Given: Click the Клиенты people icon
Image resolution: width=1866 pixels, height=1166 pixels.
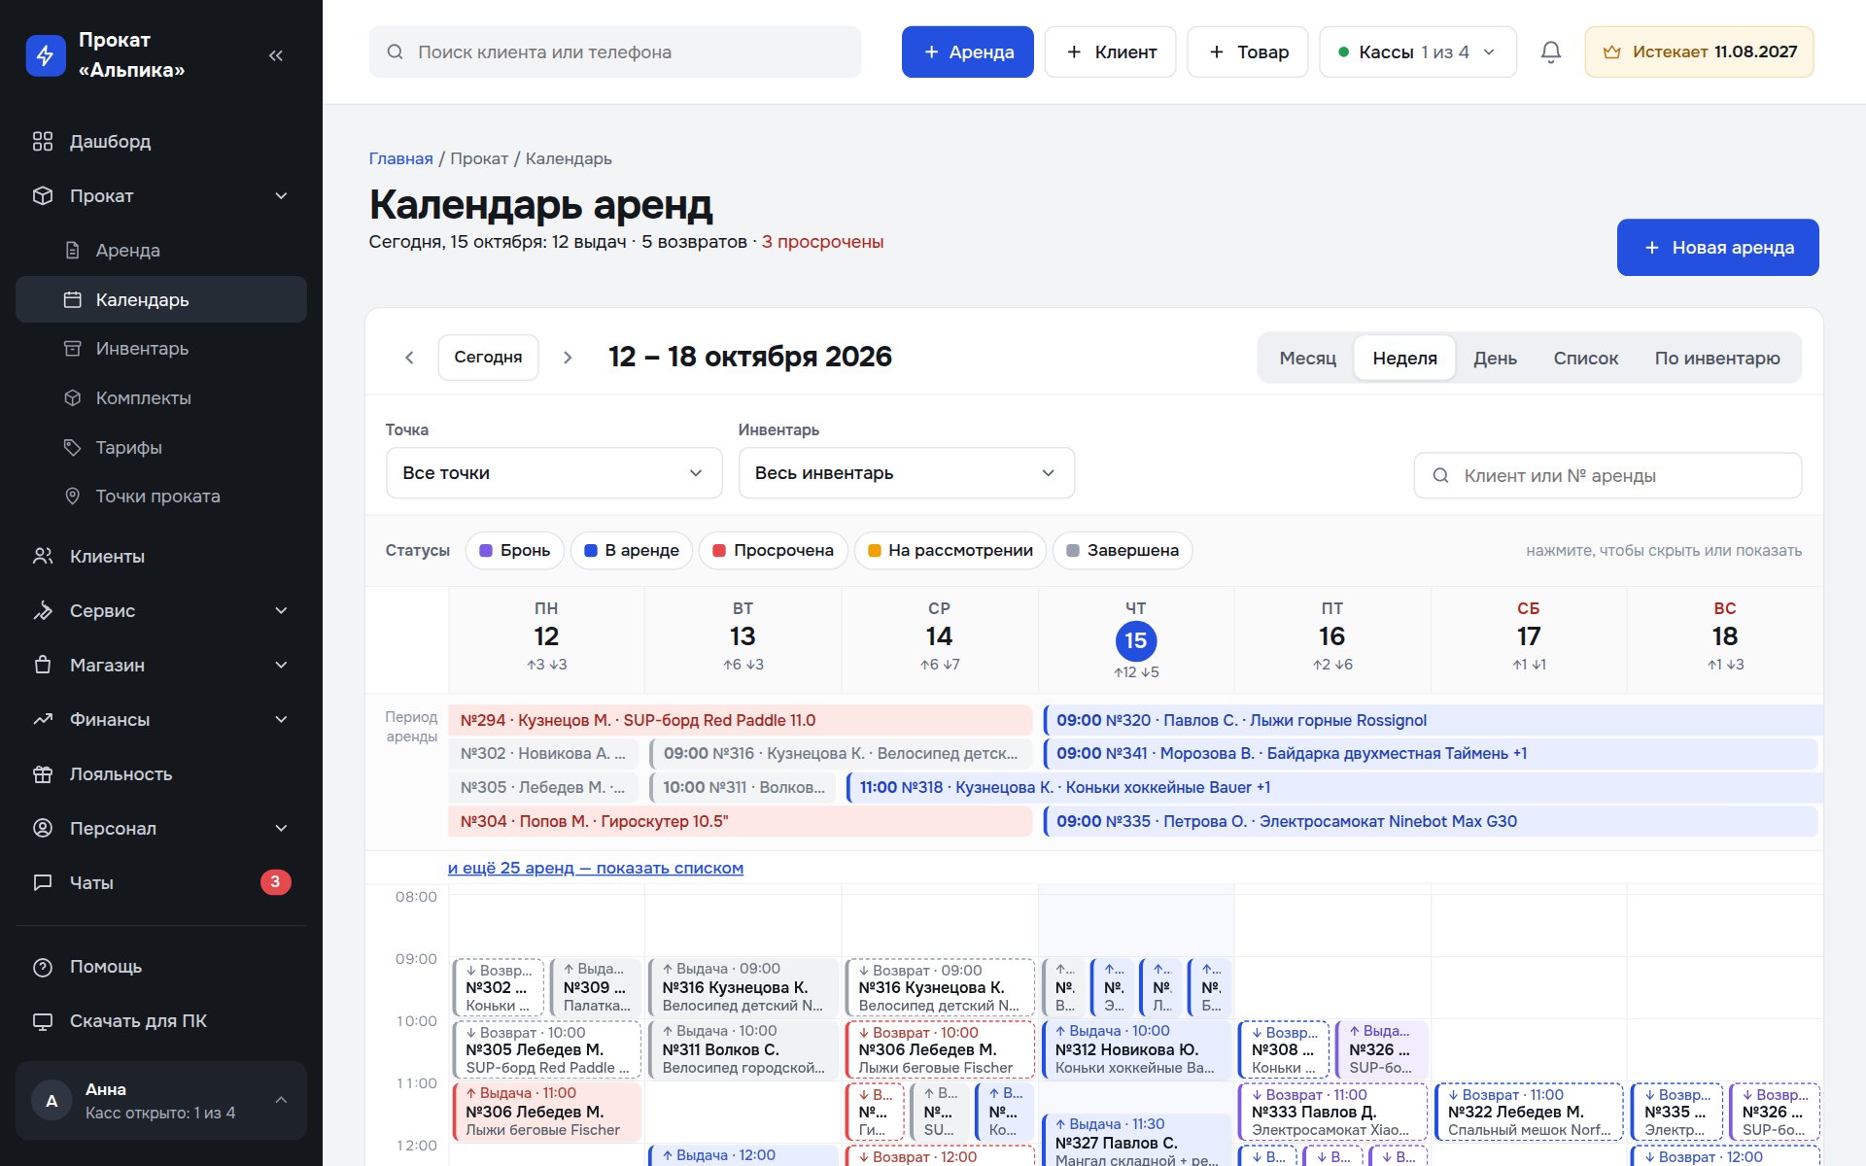Looking at the screenshot, I should click(43, 557).
